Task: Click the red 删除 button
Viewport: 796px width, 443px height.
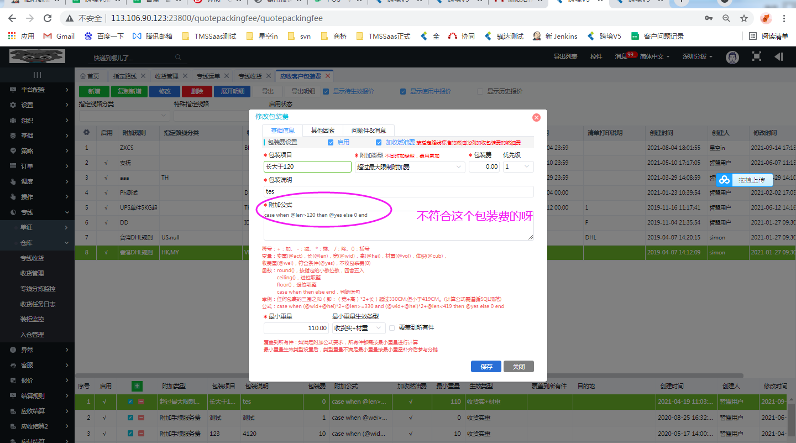Action: coord(197,92)
